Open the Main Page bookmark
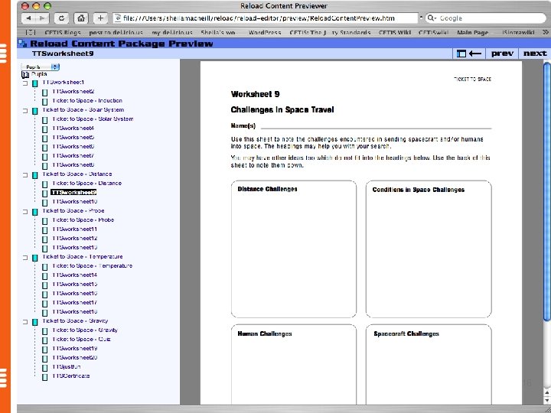 click(473, 33)
